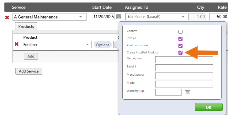Click the Options button for Fertilizer
This screenshot has width=228, height=115.
[x=103, y=45]
